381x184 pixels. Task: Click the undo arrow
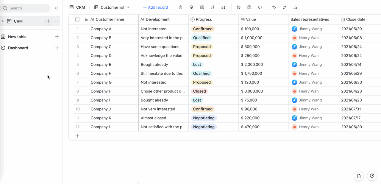274,7
